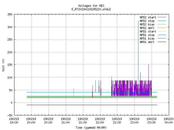
Task: Click the 'NPD1 stop' legend label
Action: (147, 35)
